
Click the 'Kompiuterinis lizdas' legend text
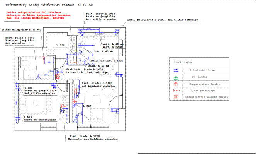pyautogui.click(x=204, y=84)
